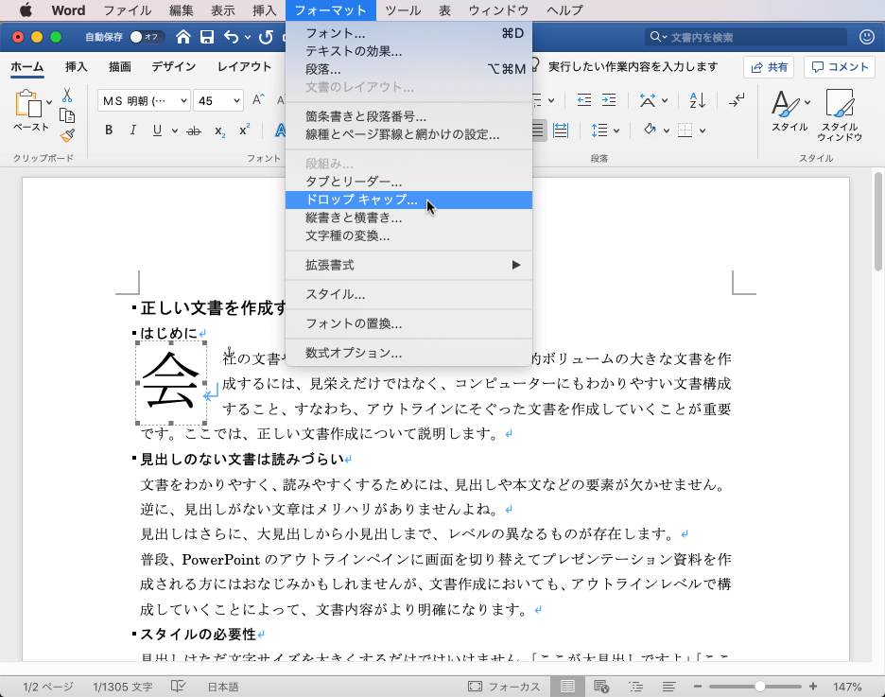Image resolution: width=885 pixels, height=697 pixels.
Task: Open the font name combo box
Action: [x=144, y=101]
